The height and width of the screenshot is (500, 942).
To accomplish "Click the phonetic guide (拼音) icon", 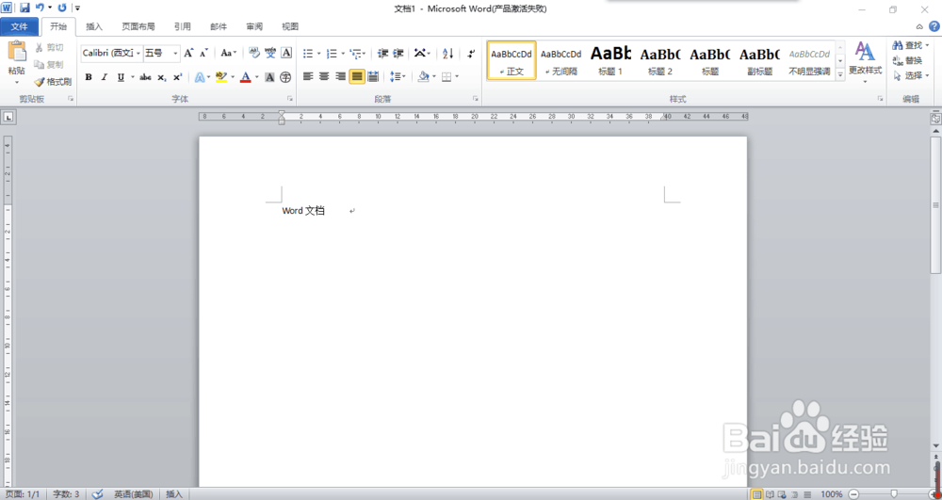I will 270,53.
